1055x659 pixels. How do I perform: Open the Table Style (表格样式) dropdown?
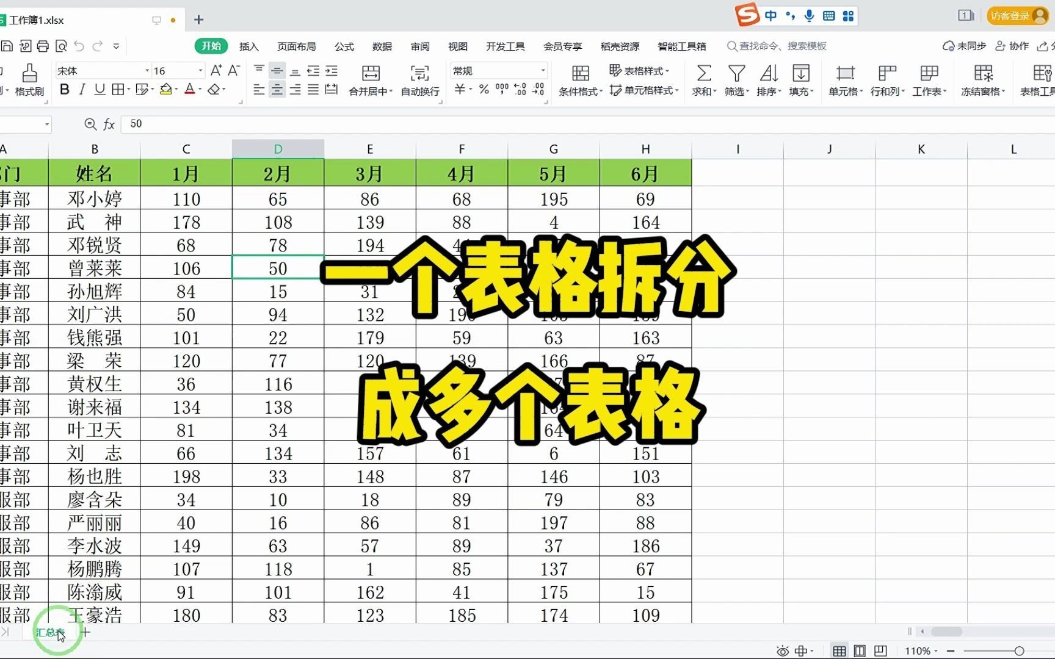pos(639,71)
